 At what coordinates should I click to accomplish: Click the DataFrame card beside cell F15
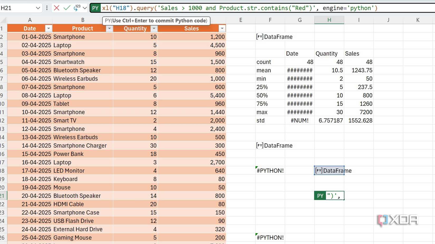point(260,145)
